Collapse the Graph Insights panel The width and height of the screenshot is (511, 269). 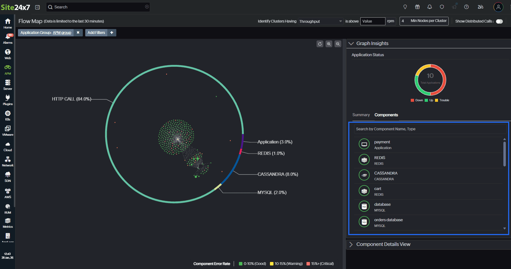coord(351,43)
